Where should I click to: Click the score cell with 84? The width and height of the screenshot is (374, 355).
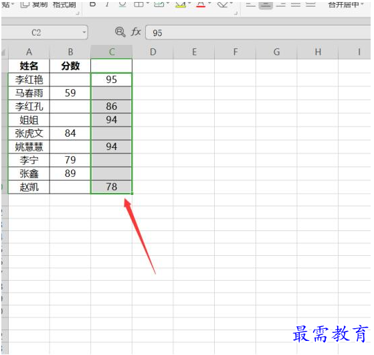click(70, 133)
